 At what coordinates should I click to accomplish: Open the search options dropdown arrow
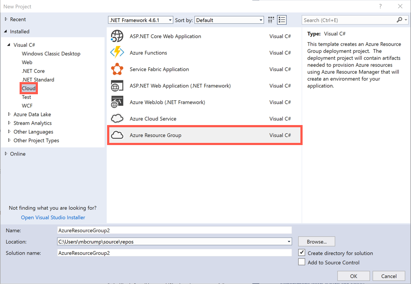click(x=406, y=20)
